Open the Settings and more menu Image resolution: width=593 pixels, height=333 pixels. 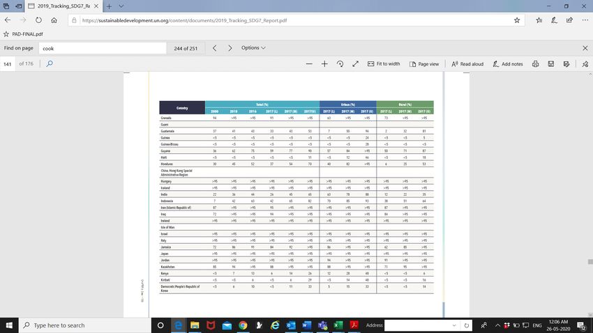coord(585,20)
